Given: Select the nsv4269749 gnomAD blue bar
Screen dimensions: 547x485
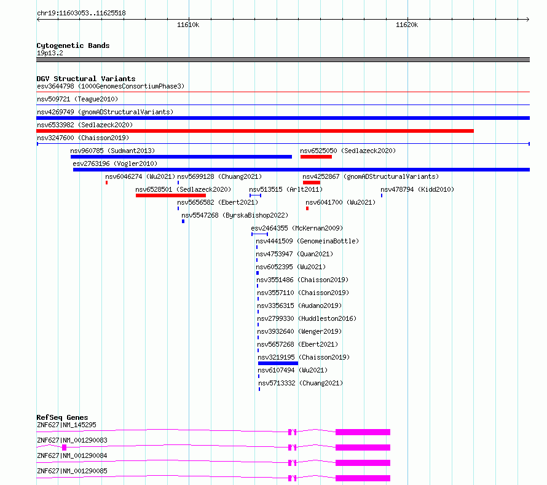Looking at the screenshot, I should click(x=283, y=118).
